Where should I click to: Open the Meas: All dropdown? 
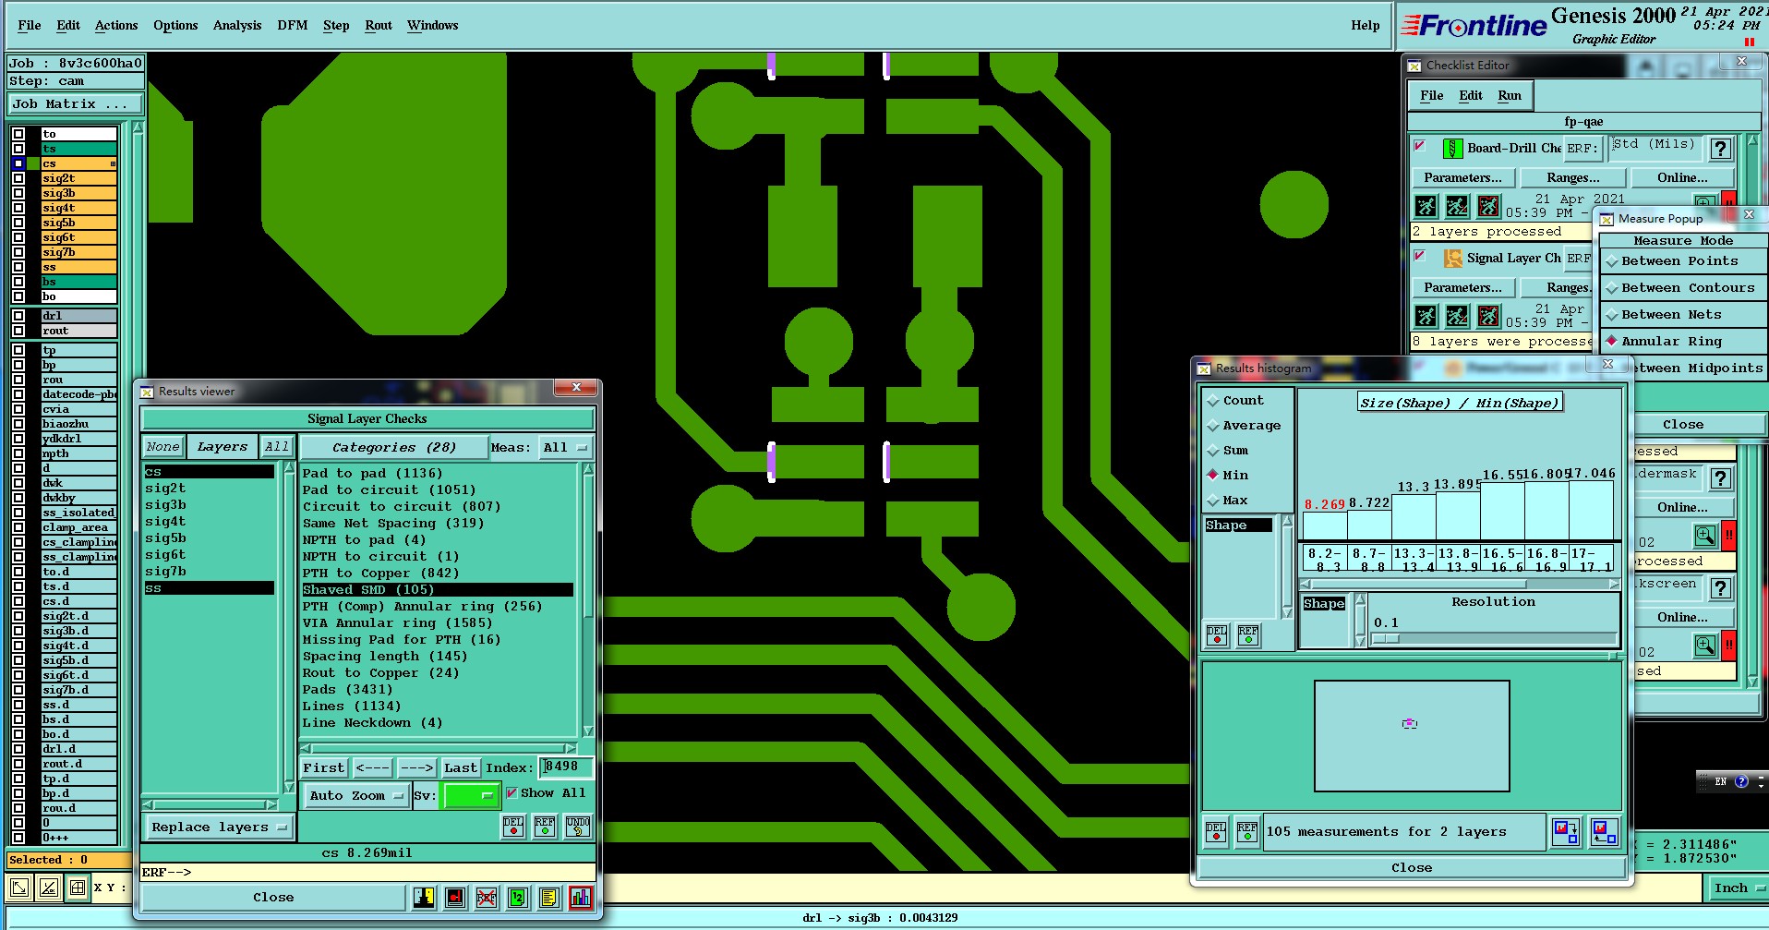[566, 448]
